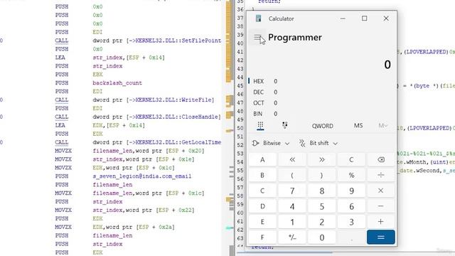The width and height of the screenshot is (455, 256).
Task: Click the 5 digit key
Action: (x=321, y=206)
